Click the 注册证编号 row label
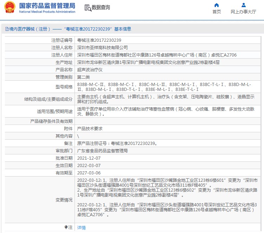 (x=62, y=40)
